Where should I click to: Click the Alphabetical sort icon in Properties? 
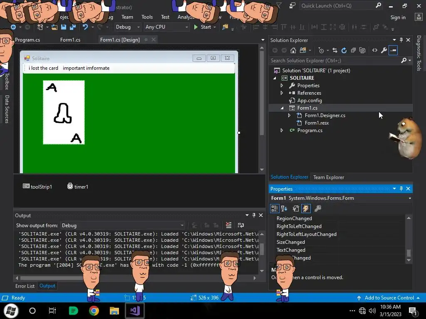284,209
